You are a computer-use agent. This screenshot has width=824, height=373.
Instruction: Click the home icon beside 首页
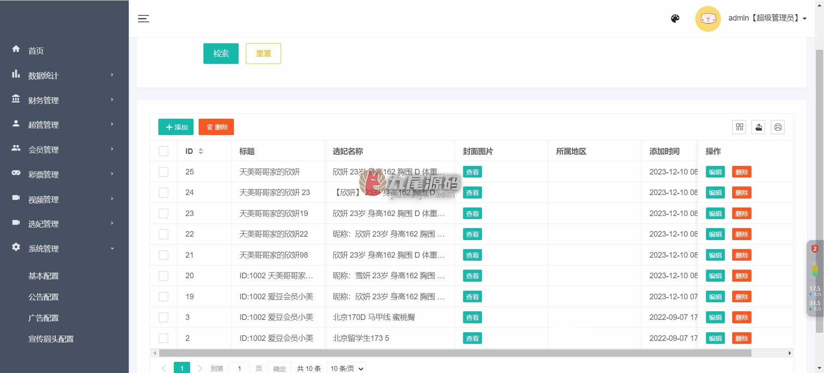coord(16,49)
